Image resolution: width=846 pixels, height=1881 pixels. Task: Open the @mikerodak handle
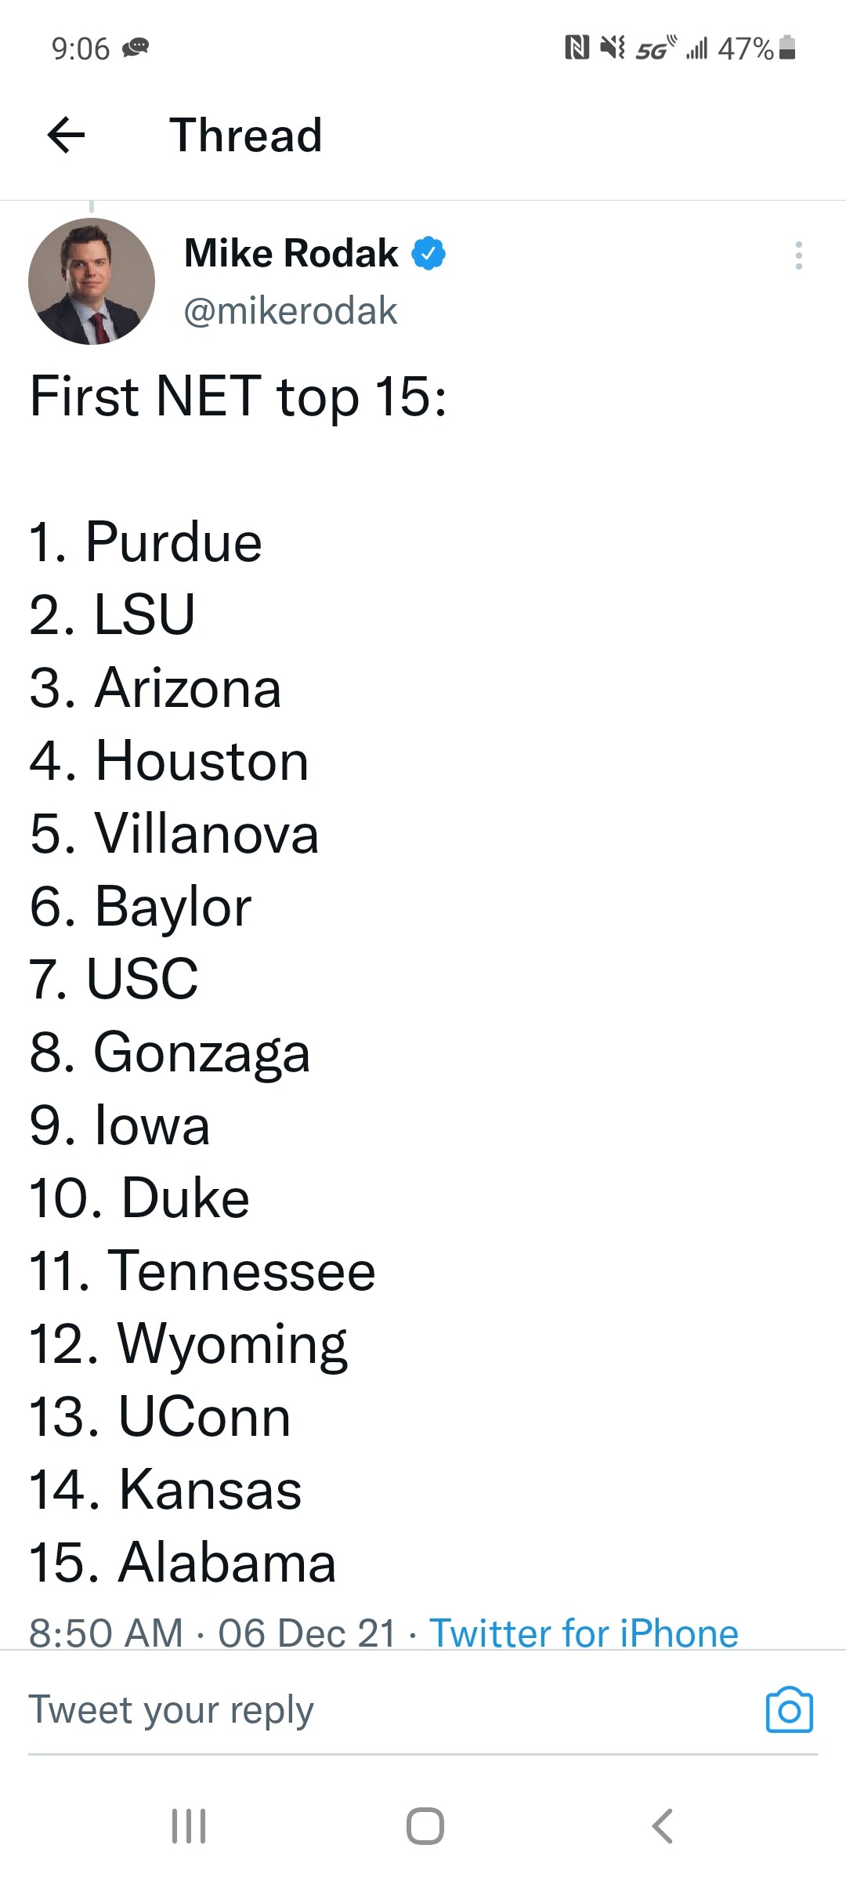click(x=291, y=311)
